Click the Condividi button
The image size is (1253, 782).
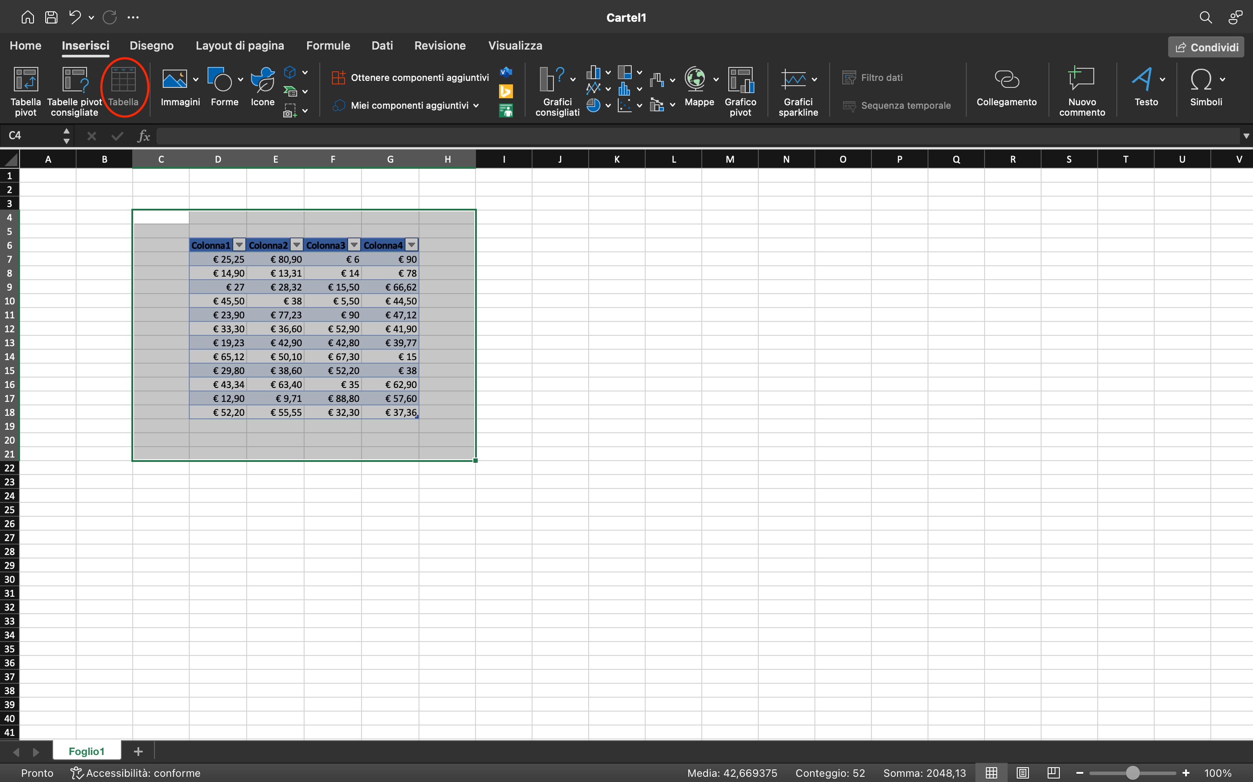pos(1206,47)
